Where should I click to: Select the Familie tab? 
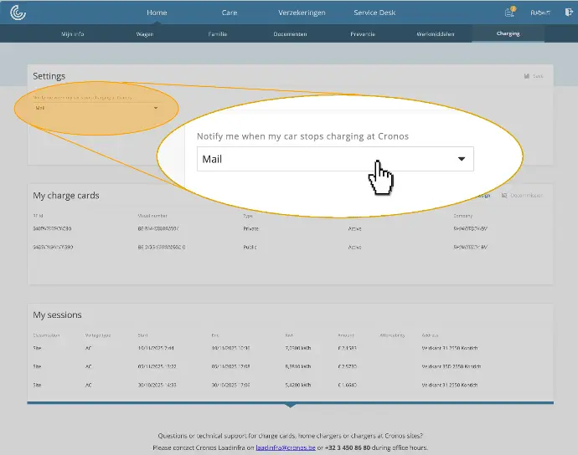click(x=218, y=34)
